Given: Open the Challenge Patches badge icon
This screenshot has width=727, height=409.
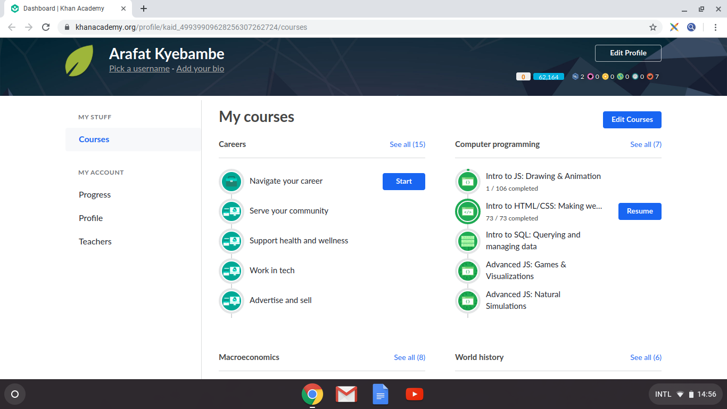Looking at the screenshot, I should [x=575, y=77].
